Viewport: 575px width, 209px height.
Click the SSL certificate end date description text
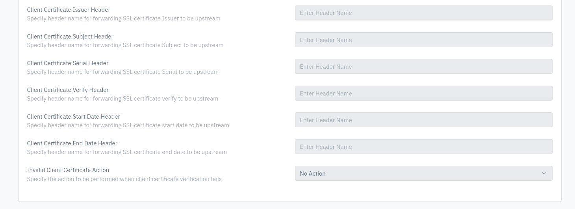[127, 152]
